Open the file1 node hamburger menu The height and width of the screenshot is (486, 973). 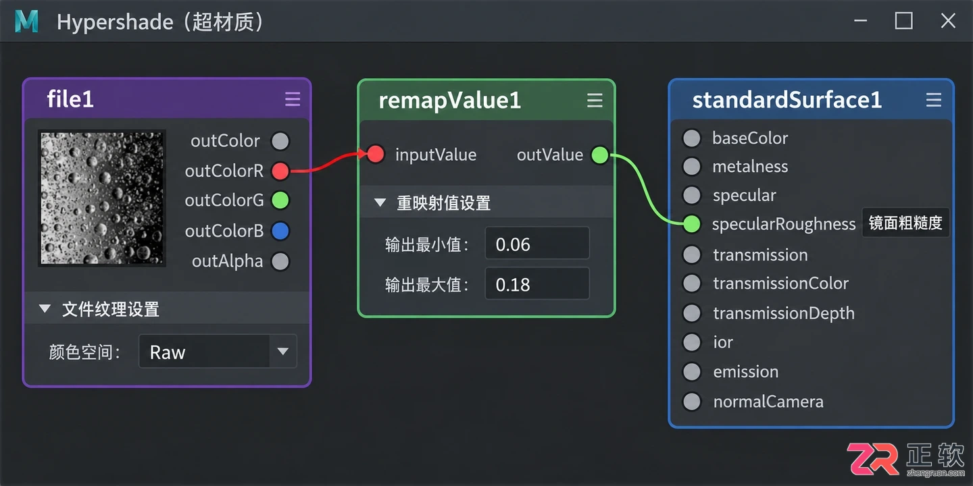coord(293,100)
